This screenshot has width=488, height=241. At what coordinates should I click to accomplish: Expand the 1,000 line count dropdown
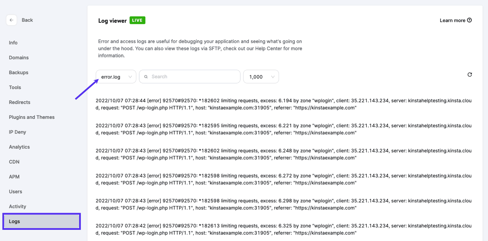tap(261, 76)
